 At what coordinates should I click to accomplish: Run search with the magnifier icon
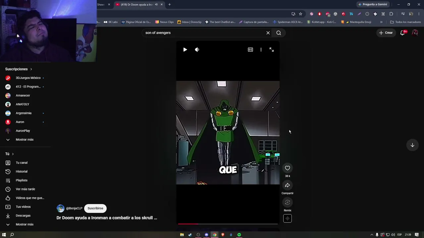coord(279,33)
